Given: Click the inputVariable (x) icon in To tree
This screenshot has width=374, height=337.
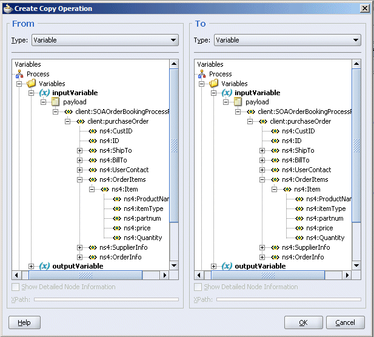Looking at the screenshot, I should [227, 93].
